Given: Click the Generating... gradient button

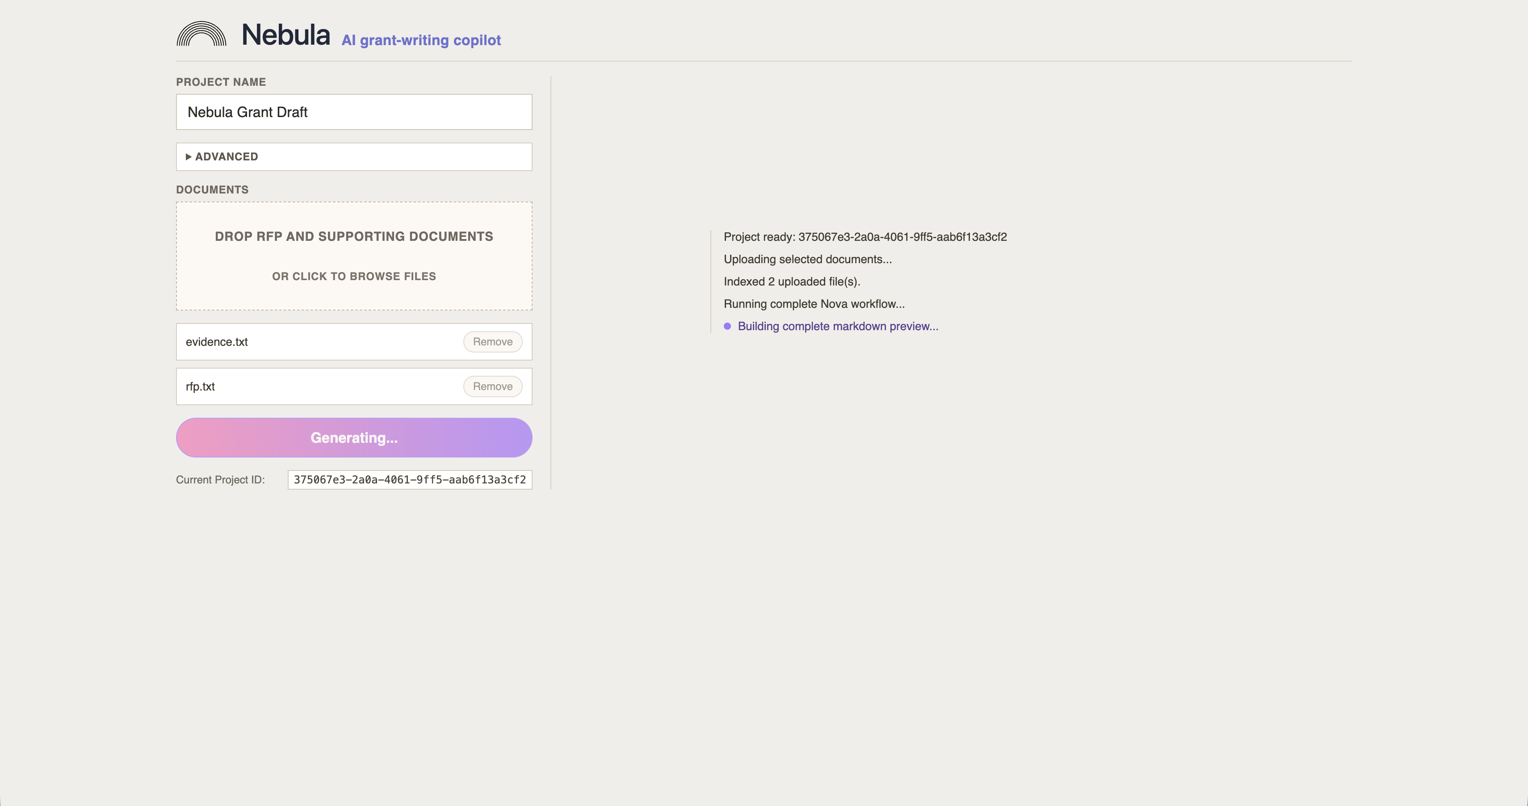Looking at the screenshot, I should (353, 438).
